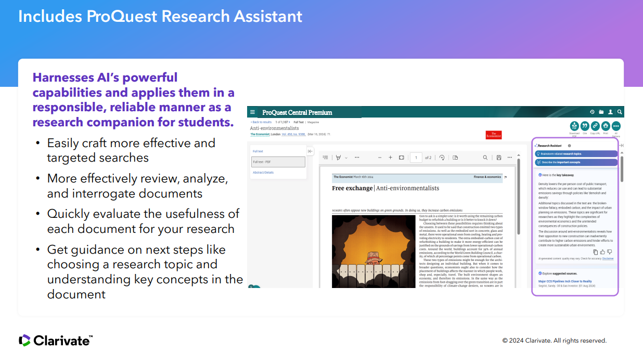Go back to search results
The width and height of the screenshot is (643, 353).
[x=261, y=122]
